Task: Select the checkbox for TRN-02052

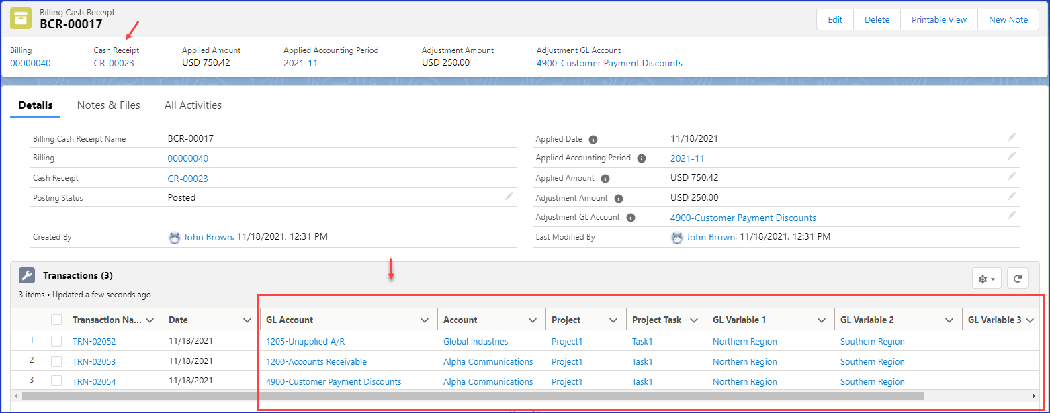Action: (57, 341)
